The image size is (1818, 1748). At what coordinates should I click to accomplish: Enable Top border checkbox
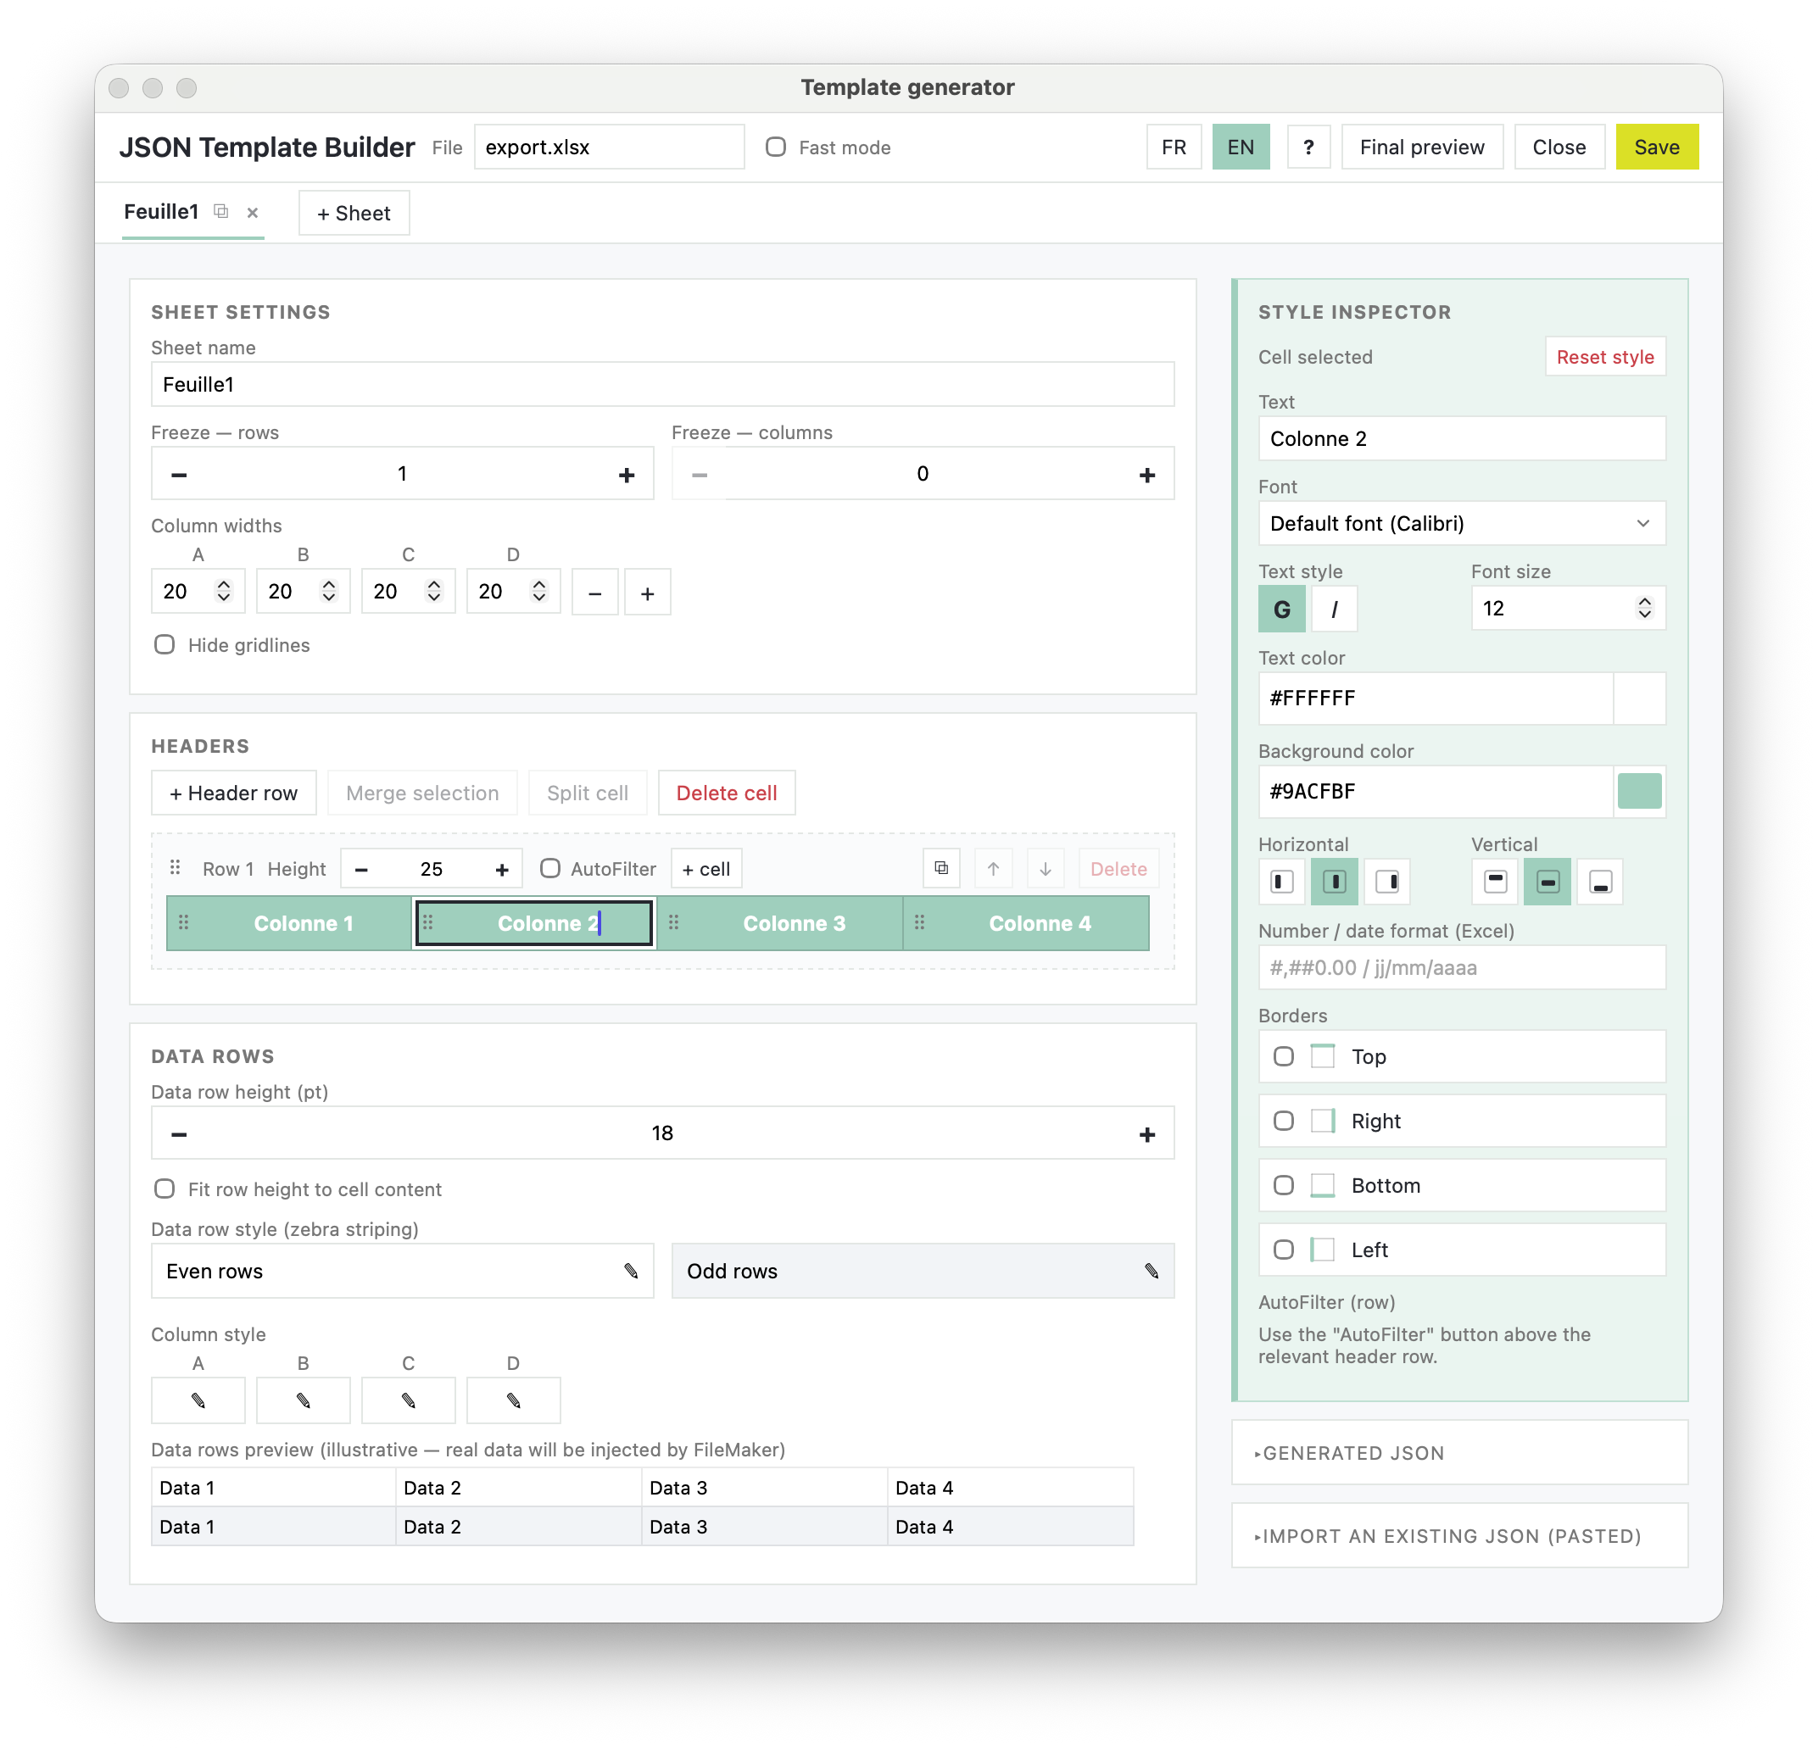coord(1284,1056)
